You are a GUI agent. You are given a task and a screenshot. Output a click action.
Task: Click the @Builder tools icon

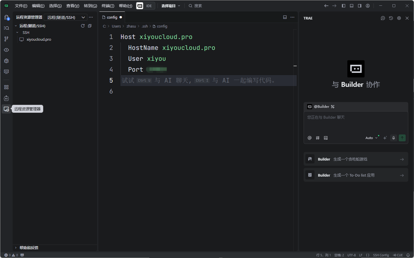coord(332,106)
